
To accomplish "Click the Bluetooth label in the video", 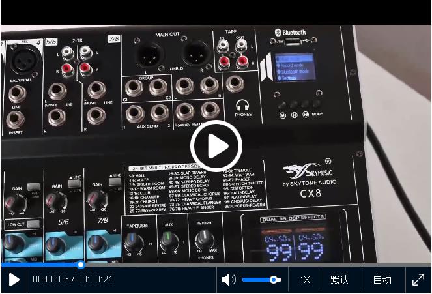I will tap(291, 33).
